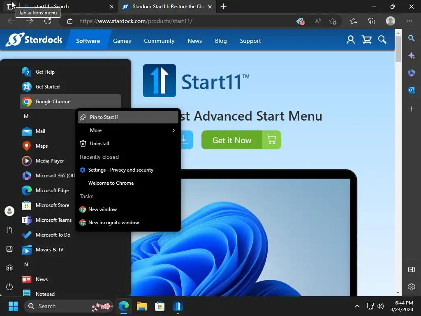421x316 pixels.
Task: Open the Support nav item
Action: click(x=250, y=41)
